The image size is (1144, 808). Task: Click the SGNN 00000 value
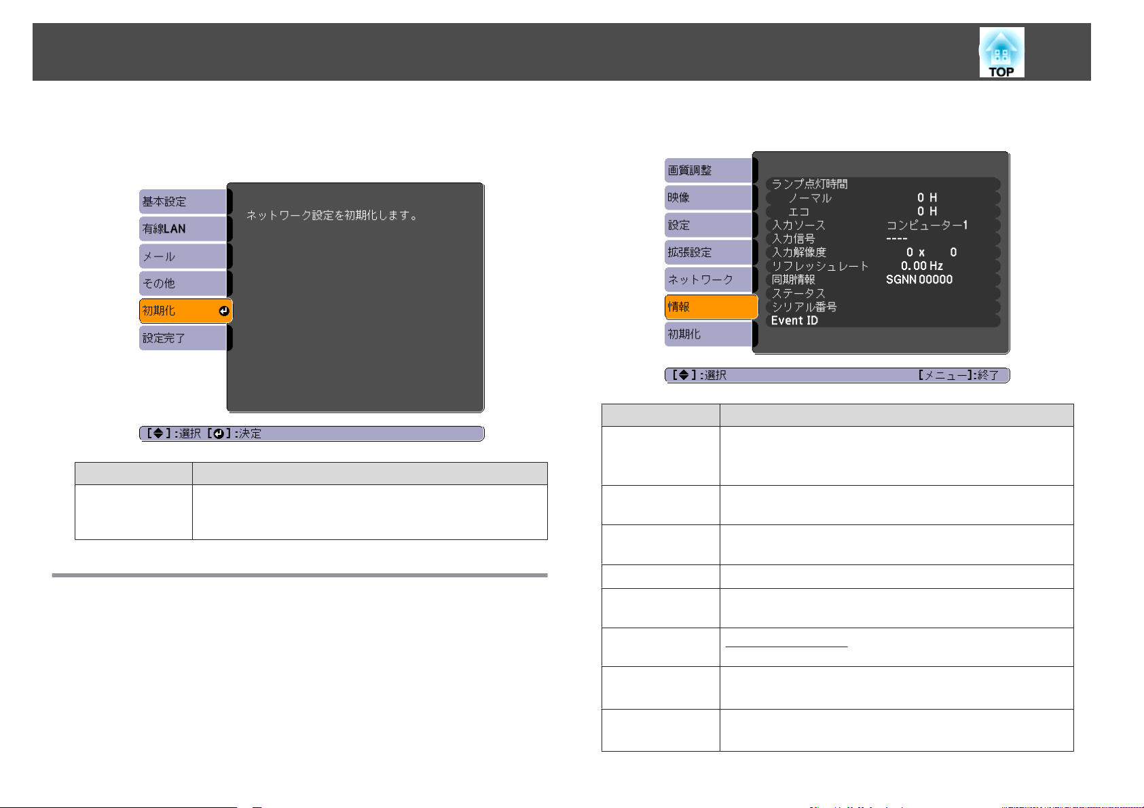pyautogui.click(x=919, y=280)
